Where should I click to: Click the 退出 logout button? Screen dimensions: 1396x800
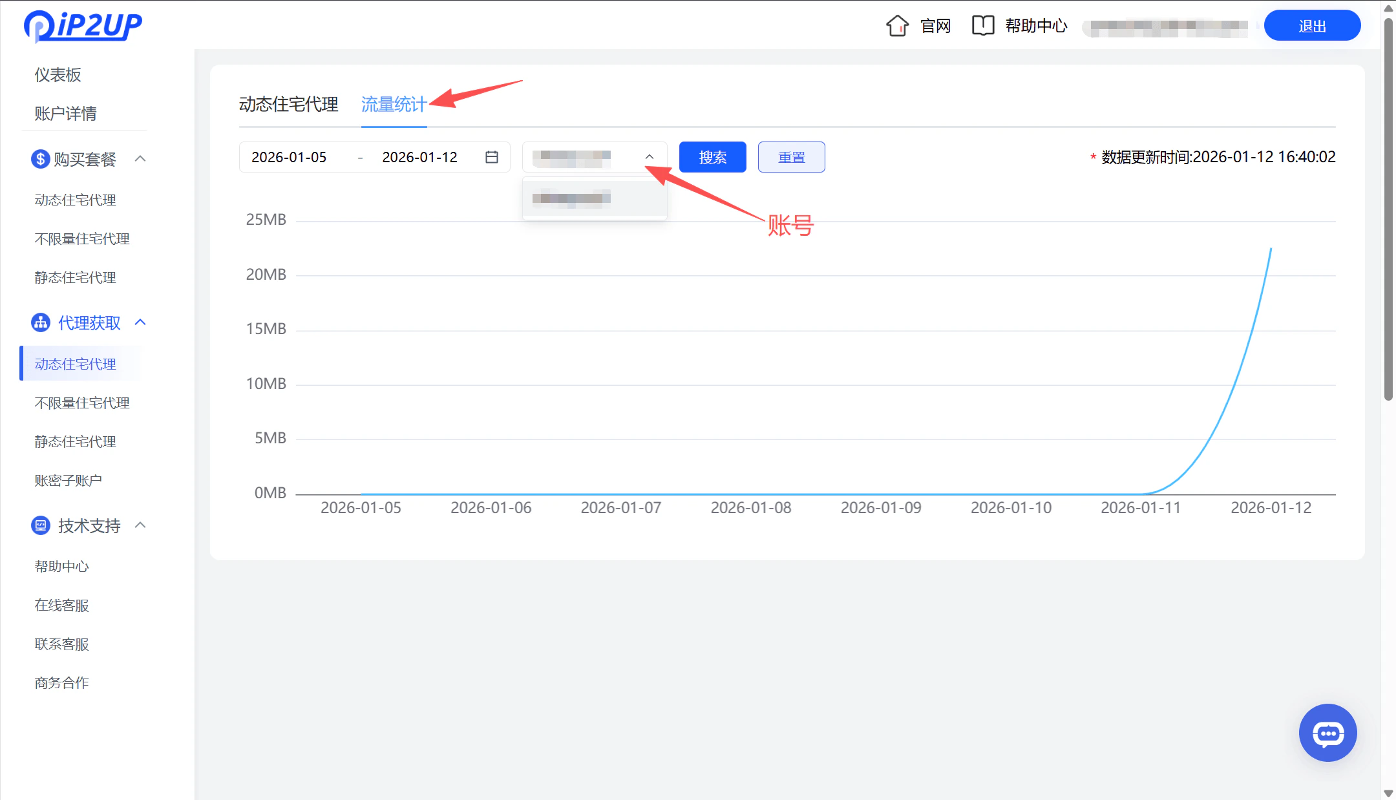point(1312,25)
